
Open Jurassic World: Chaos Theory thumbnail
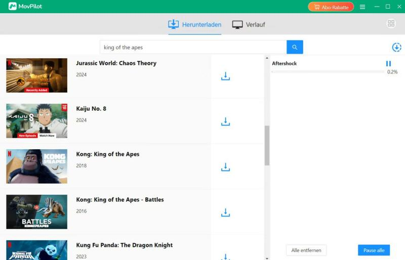[x=36, y=75]
